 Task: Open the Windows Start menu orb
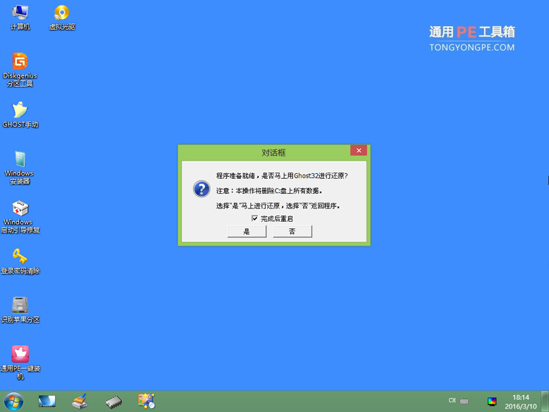pos(13,401)
